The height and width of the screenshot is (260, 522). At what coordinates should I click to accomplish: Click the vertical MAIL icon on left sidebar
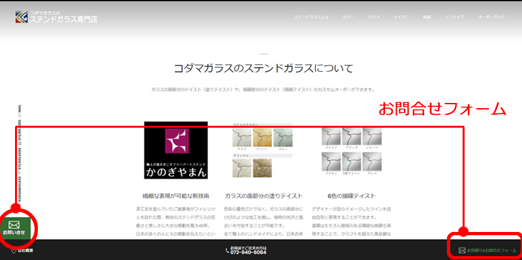pyautogui.click(x=20, y=115)
